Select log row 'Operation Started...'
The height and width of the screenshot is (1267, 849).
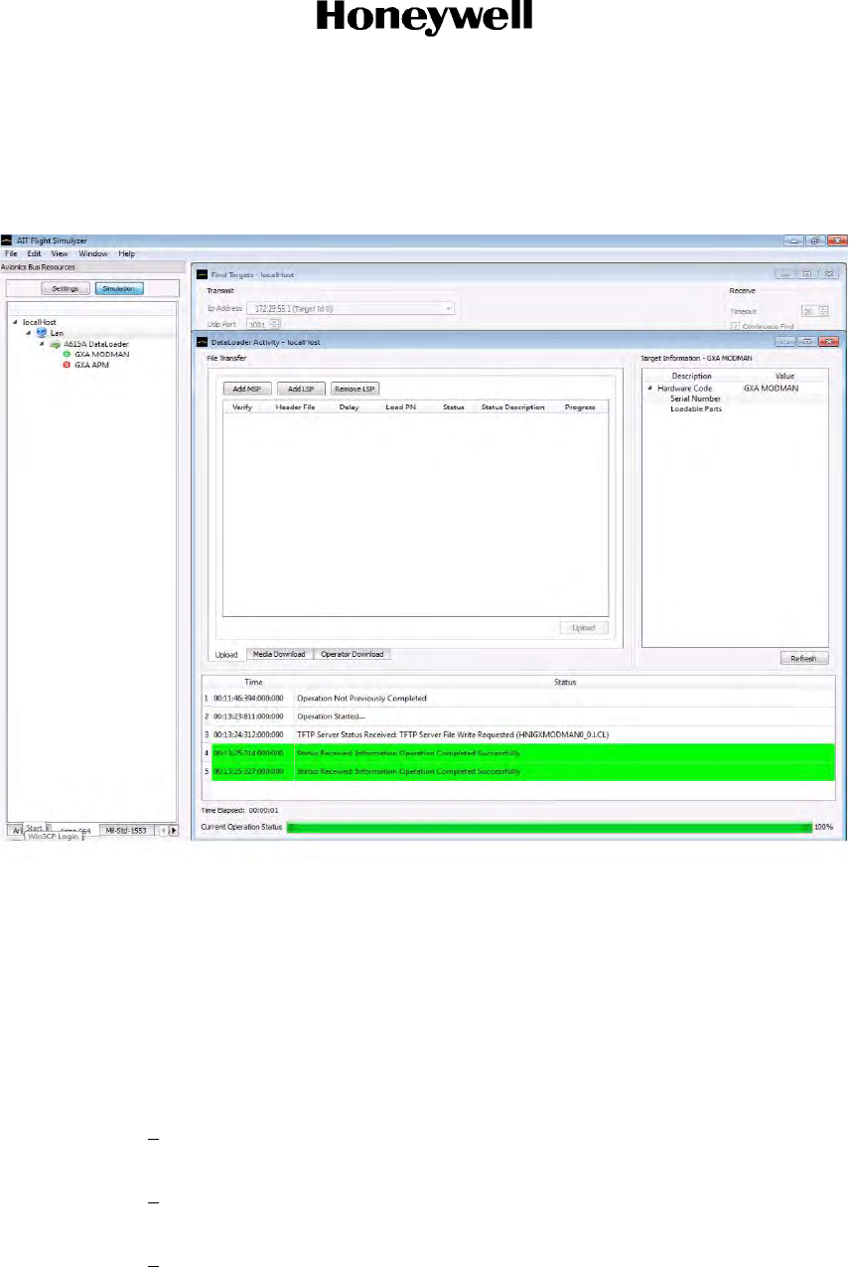pos(519,715)
